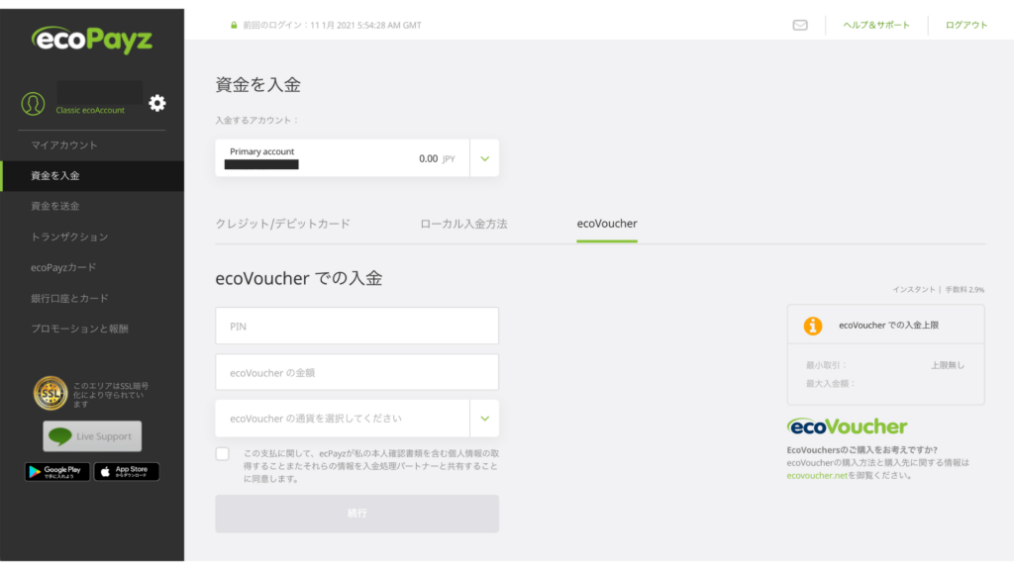Image resolution: width=1014 pixels, height=570 pixels.
Task: Expand the Primary account dropdown arrow
Action: [484, 158]
